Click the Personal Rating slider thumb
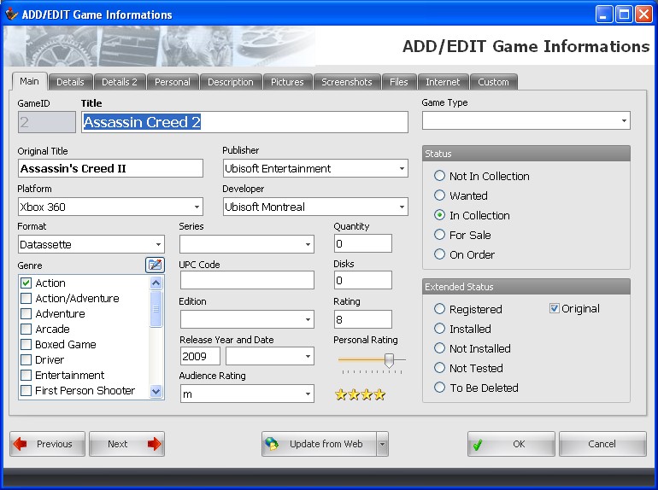The width and height of the screenshot is (658, 490). pyautogui.click(x=389, y=360)
